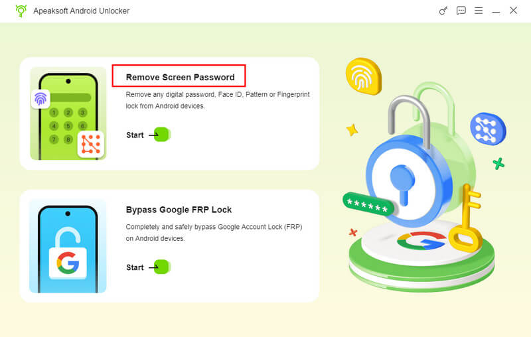Start the Remove Screen Password mode
531x337 pixels.
(x=161, y=135)
